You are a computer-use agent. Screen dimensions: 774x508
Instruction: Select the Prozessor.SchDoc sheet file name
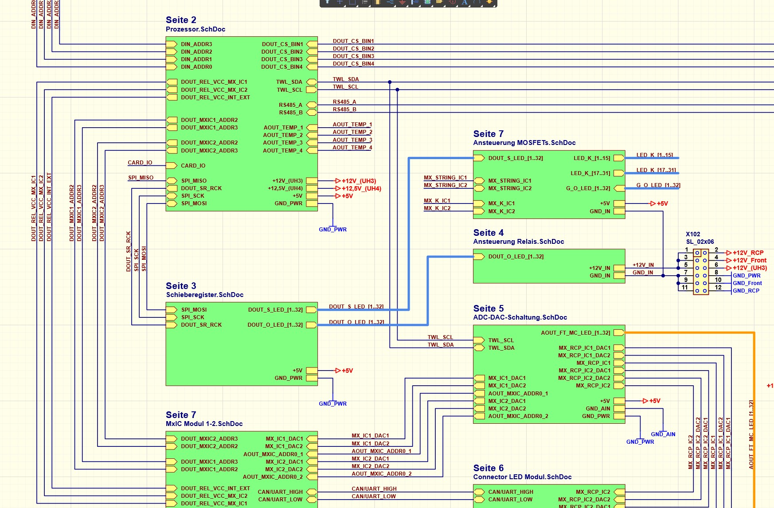(195, 29)
